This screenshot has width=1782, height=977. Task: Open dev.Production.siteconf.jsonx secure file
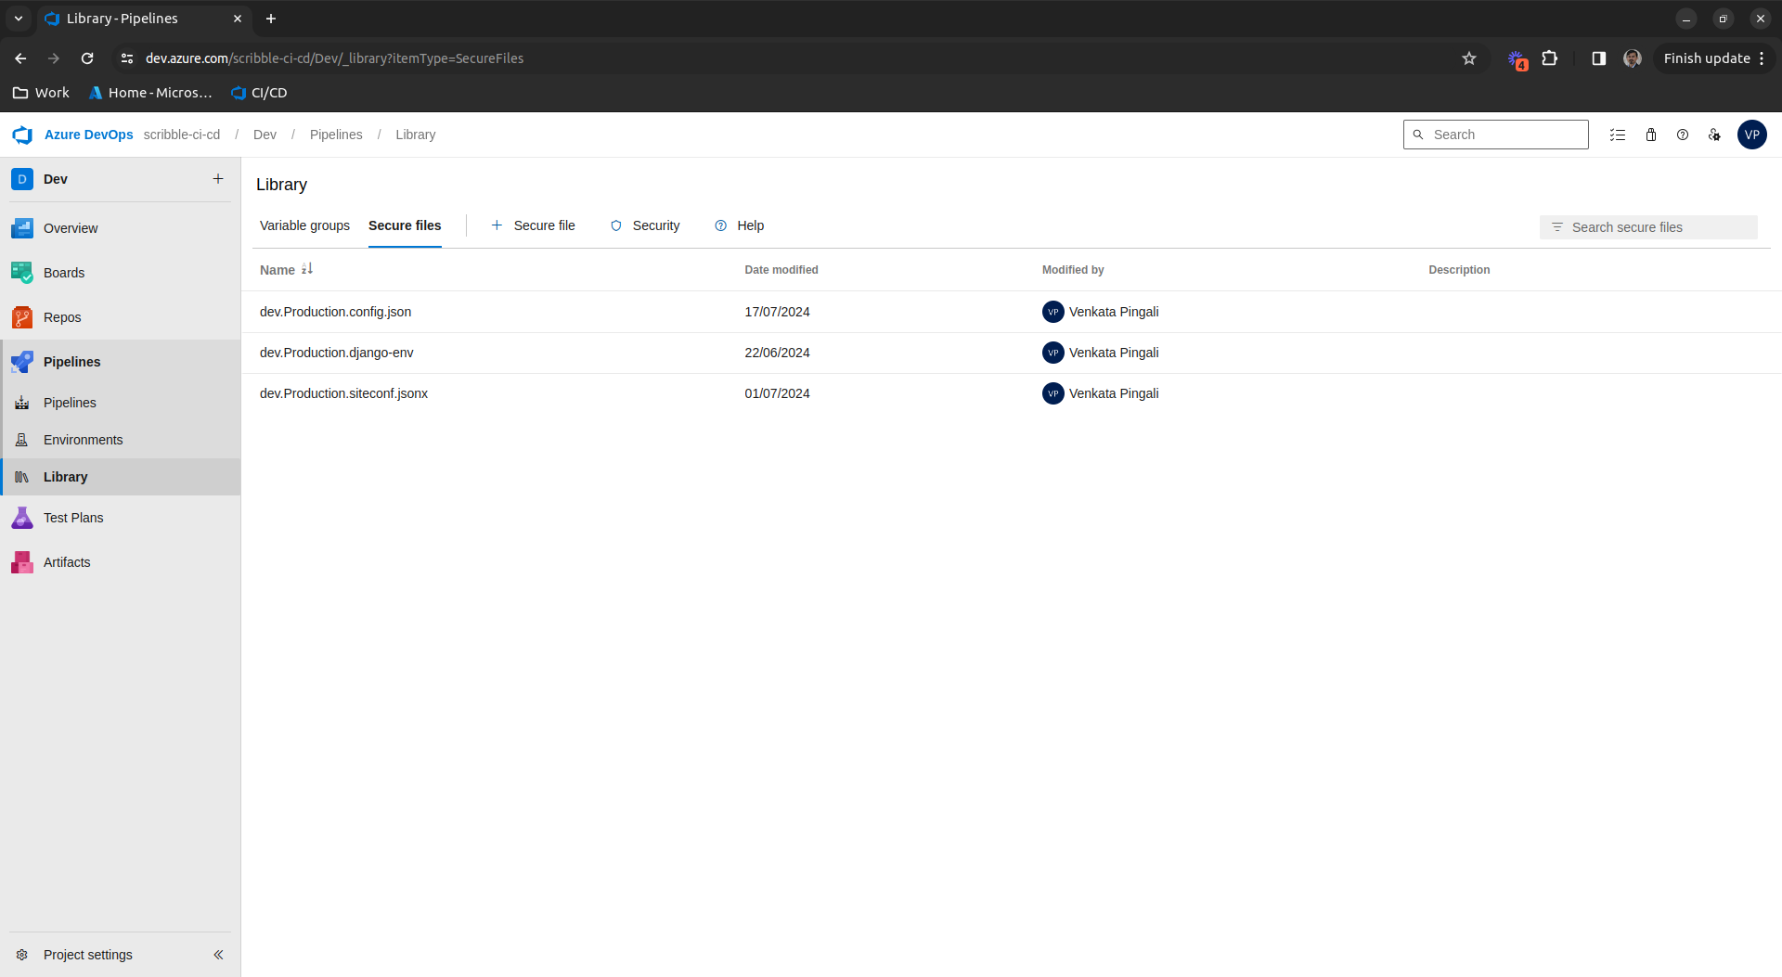[344, 393]
